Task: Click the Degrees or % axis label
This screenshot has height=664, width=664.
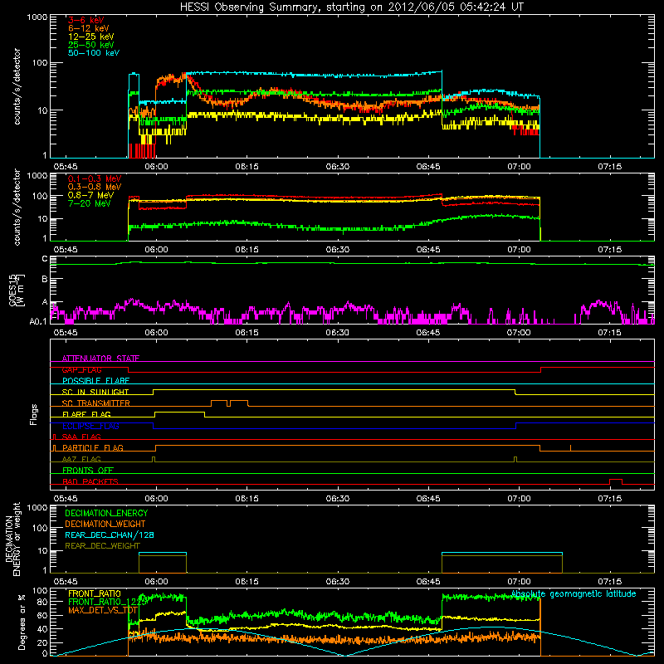Action: click(x=22, y=622)
